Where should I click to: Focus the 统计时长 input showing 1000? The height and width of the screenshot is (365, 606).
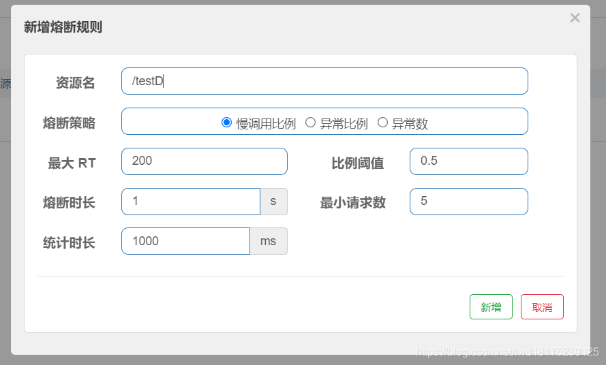[x=186, y=241]
